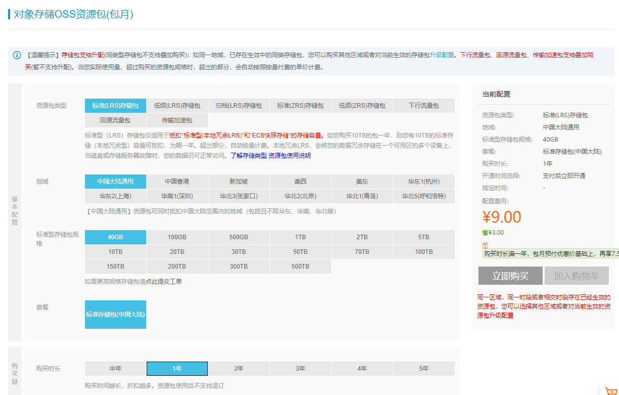Click the gift icon above the discount note

click(485, 245)
